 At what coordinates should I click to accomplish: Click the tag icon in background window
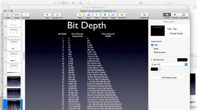click(95, 3)
